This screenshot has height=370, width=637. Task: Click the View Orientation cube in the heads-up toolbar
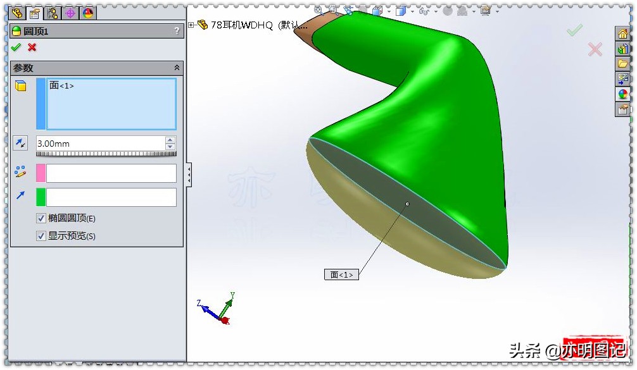coord(377,10)
